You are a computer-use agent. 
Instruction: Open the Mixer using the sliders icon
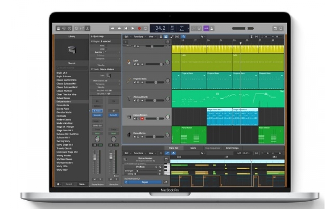click(82, 28)
